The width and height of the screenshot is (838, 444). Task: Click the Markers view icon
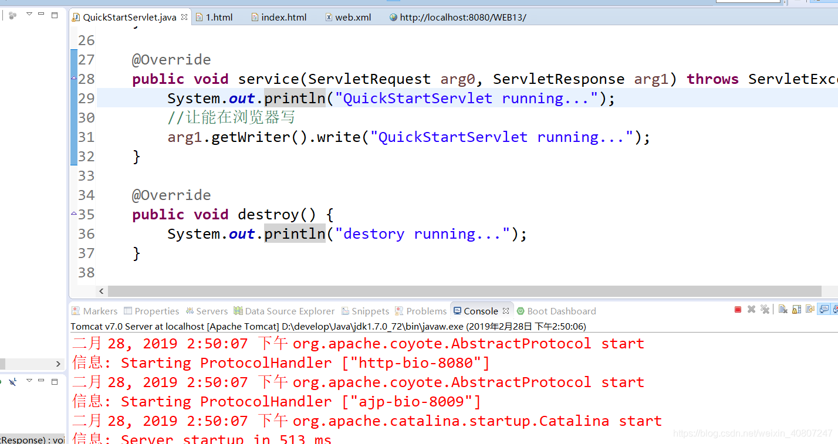[76, 311]
